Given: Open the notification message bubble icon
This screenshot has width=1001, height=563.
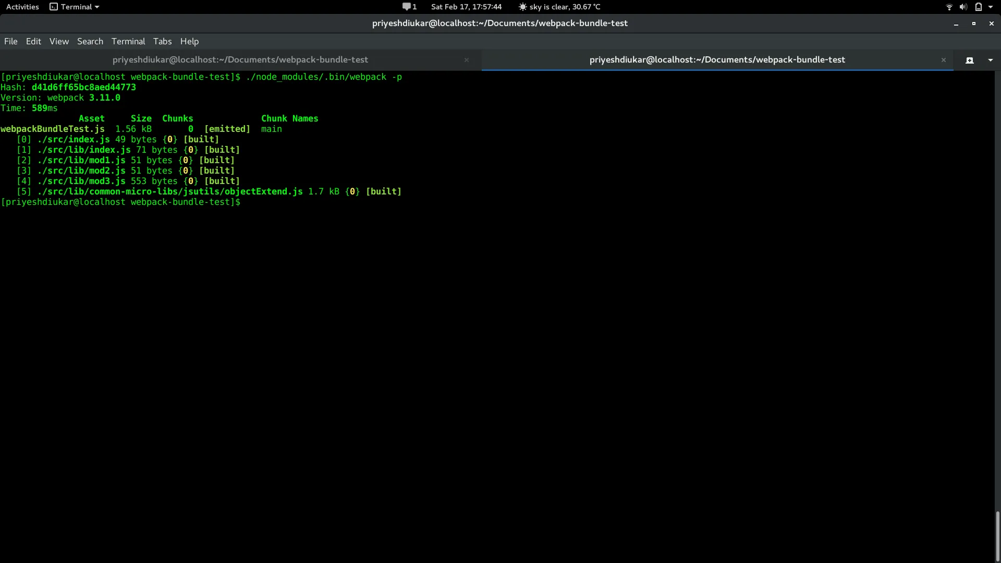Looking at the screenshot, I should pos(407,7).
